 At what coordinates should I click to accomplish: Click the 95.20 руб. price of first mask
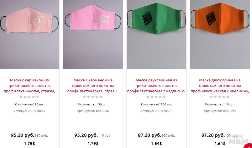point(23,135)
